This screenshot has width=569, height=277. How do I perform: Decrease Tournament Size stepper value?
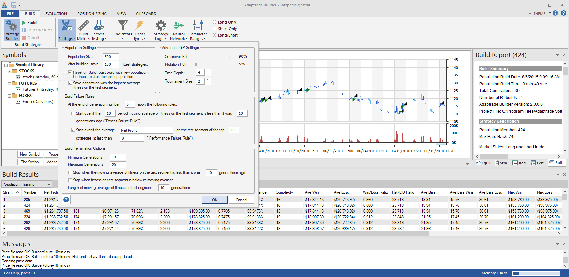208,83
